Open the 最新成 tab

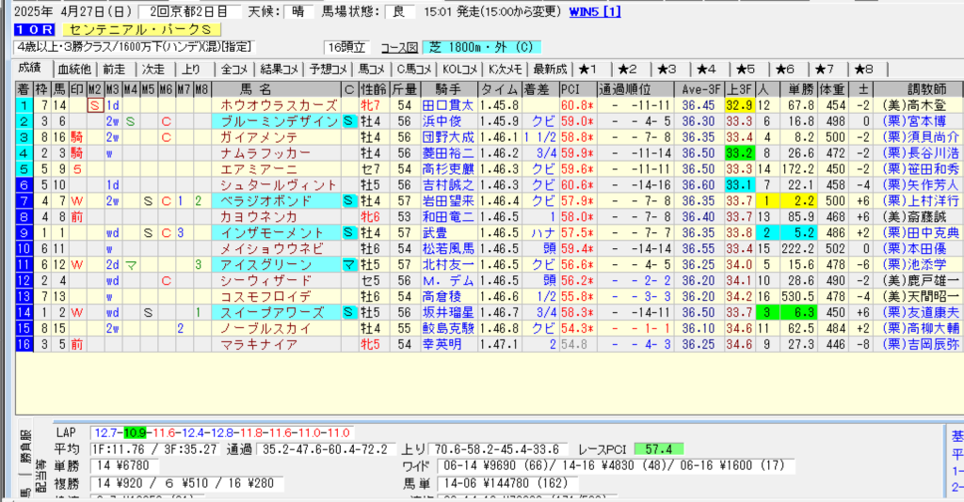pyautogui.click(x=550, y=69)
